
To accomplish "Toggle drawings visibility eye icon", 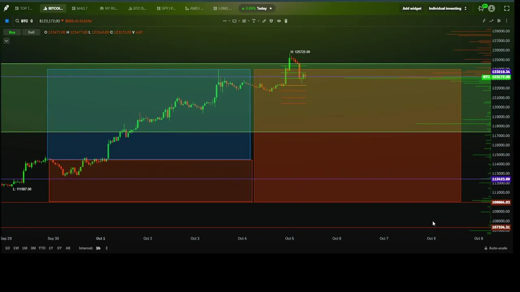I will (x=279, y=21).
